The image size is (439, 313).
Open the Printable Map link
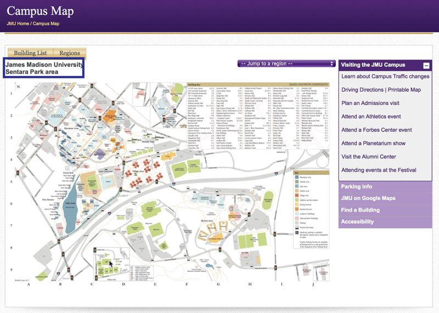point(404,90)
